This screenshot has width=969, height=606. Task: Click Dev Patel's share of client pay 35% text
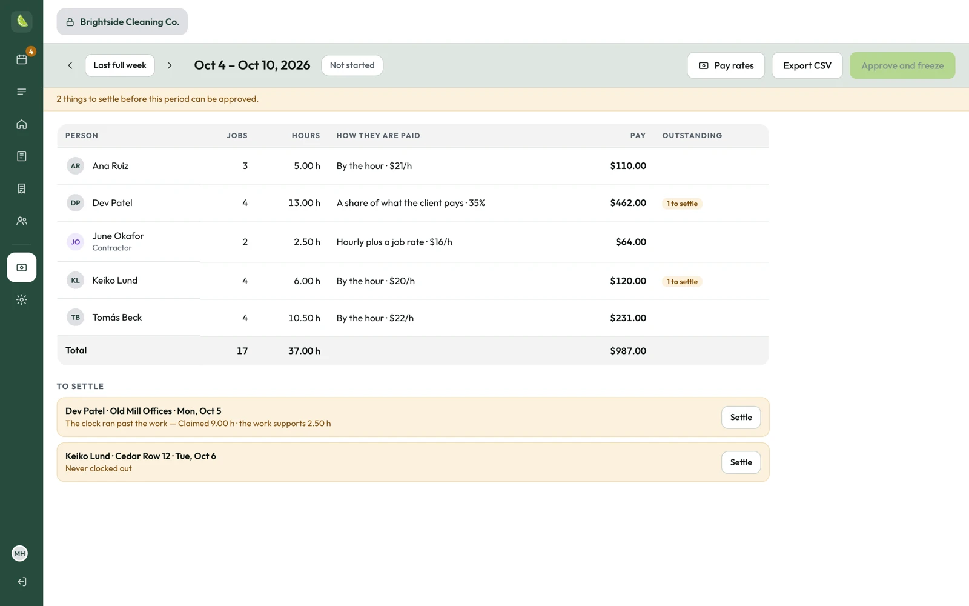411,203
